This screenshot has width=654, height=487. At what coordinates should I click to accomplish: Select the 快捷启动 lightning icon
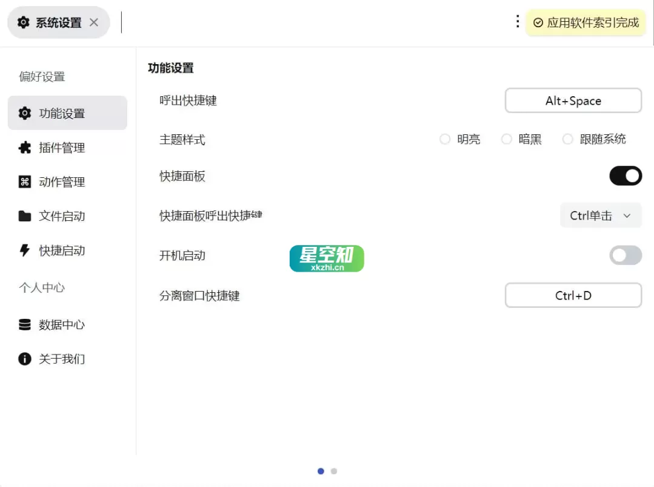[x=24, y=250]
